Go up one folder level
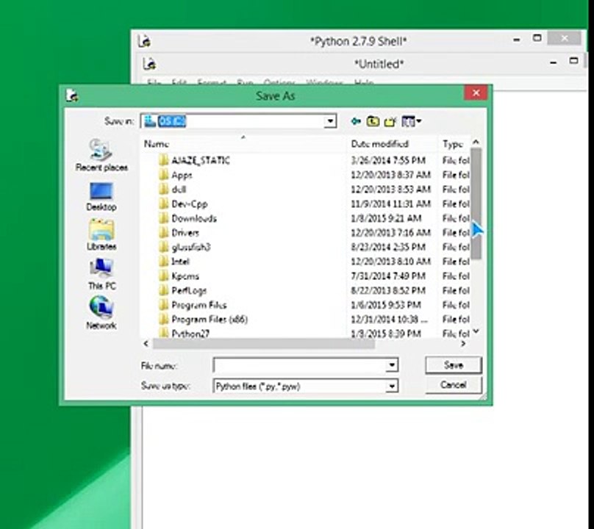The height and width of the screenshot is (529, 594). pyautogui.click(x=373, y=121)
